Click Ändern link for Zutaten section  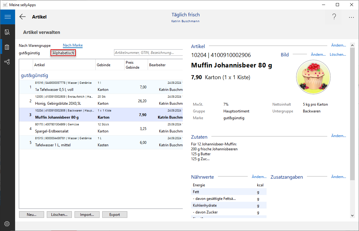point(338,136)
